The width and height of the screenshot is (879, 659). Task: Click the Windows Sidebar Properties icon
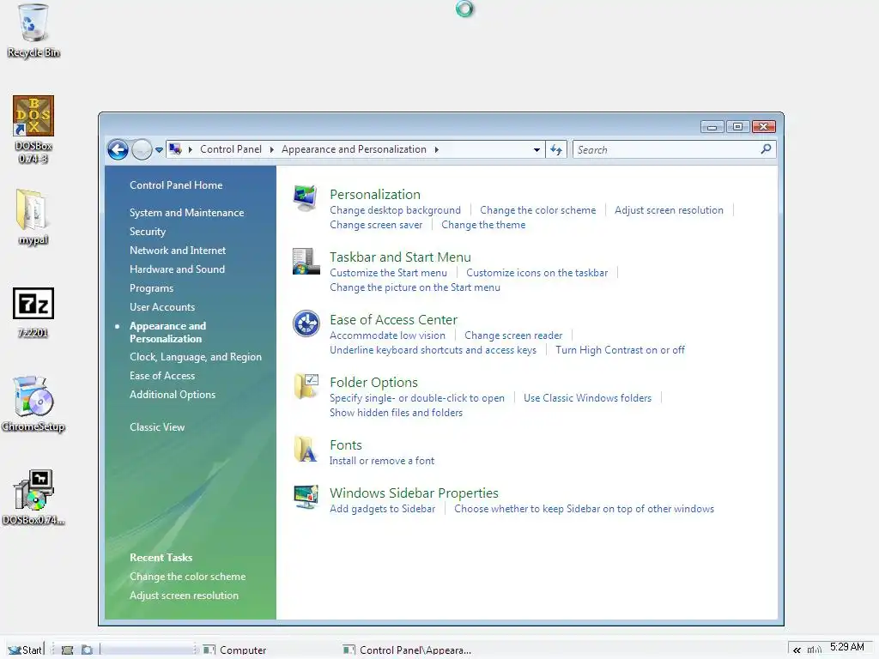[x=306, y=497]
